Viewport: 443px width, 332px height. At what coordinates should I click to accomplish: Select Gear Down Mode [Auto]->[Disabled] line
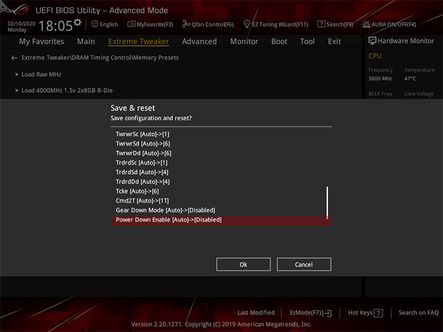click(166, 210)
